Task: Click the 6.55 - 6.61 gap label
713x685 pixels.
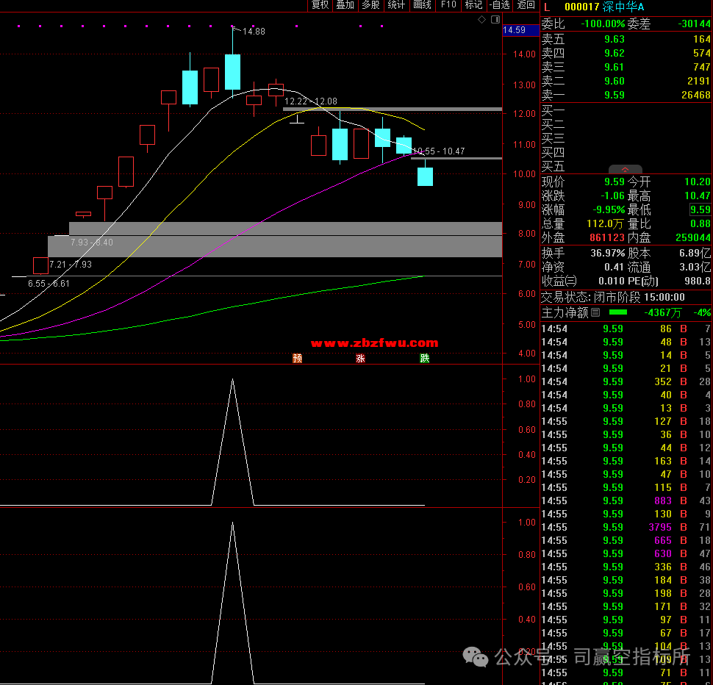Action: tap(49, 284)
